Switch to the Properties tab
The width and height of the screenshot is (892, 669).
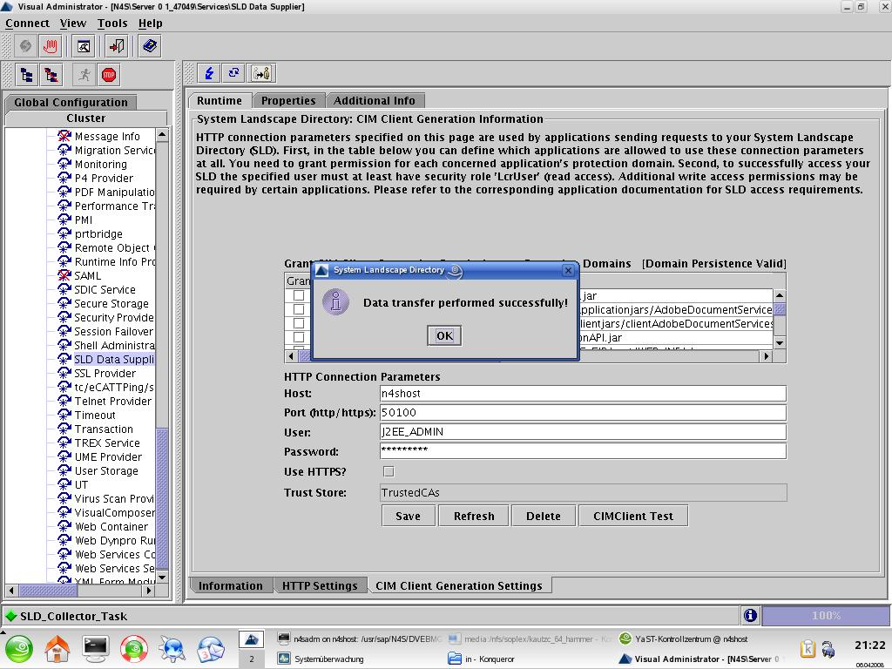click(287, 100)
